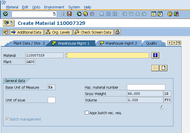Go back with the green arrow icon
Viewport: 190px width, 133px height.
point(79,14)
